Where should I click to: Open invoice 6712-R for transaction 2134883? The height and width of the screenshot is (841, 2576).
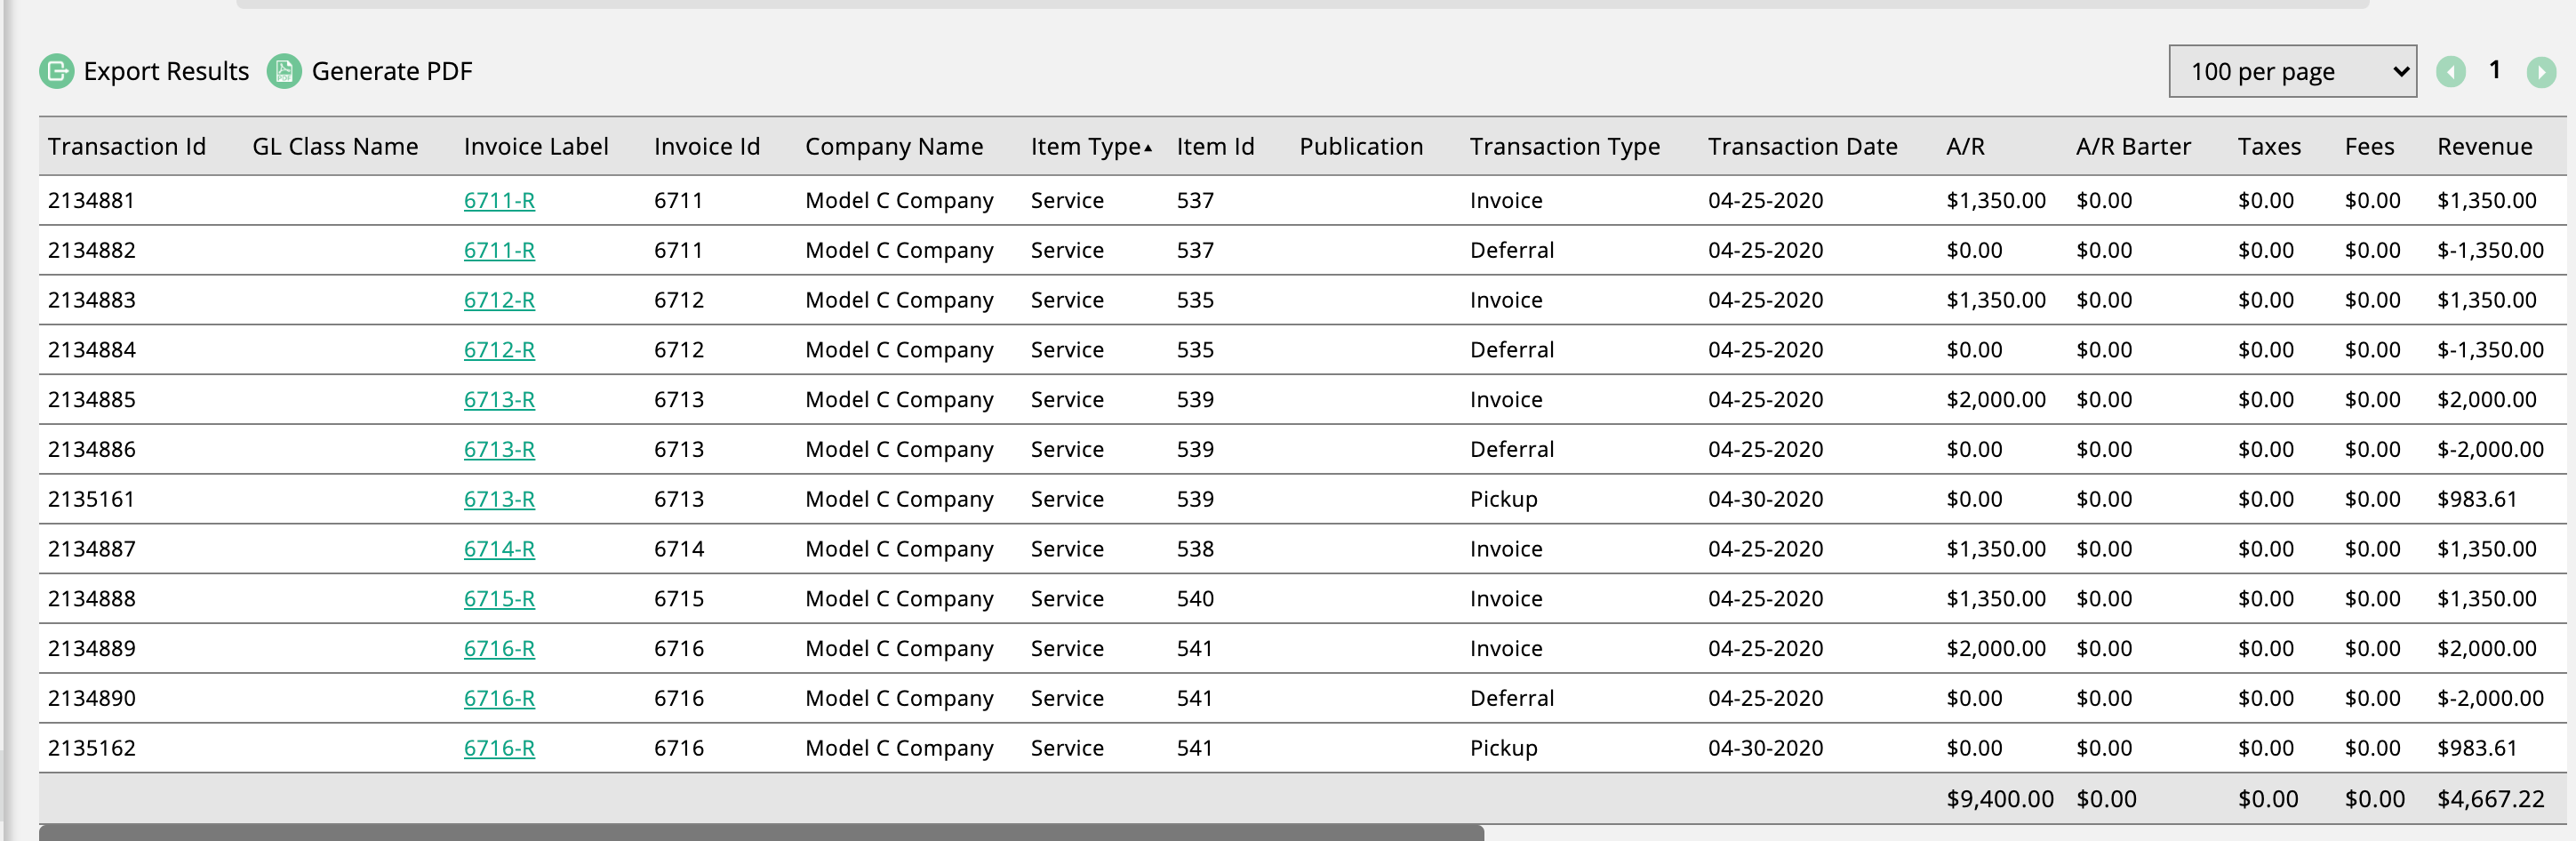[x=499, y=300]
